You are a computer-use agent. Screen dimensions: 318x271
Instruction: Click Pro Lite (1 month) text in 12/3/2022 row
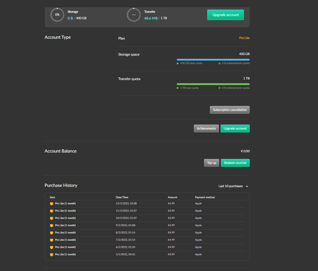(x=65, y=203)
